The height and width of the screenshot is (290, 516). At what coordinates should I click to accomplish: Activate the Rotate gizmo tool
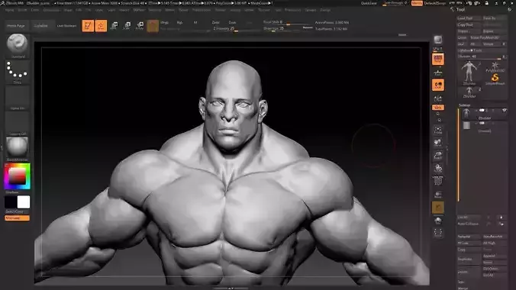pyautogui.click(x=140, y=26)
